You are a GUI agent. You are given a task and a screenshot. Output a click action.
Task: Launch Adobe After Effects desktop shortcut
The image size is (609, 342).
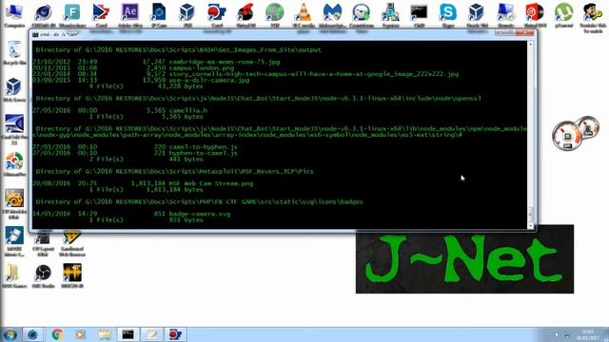[129, 15]
